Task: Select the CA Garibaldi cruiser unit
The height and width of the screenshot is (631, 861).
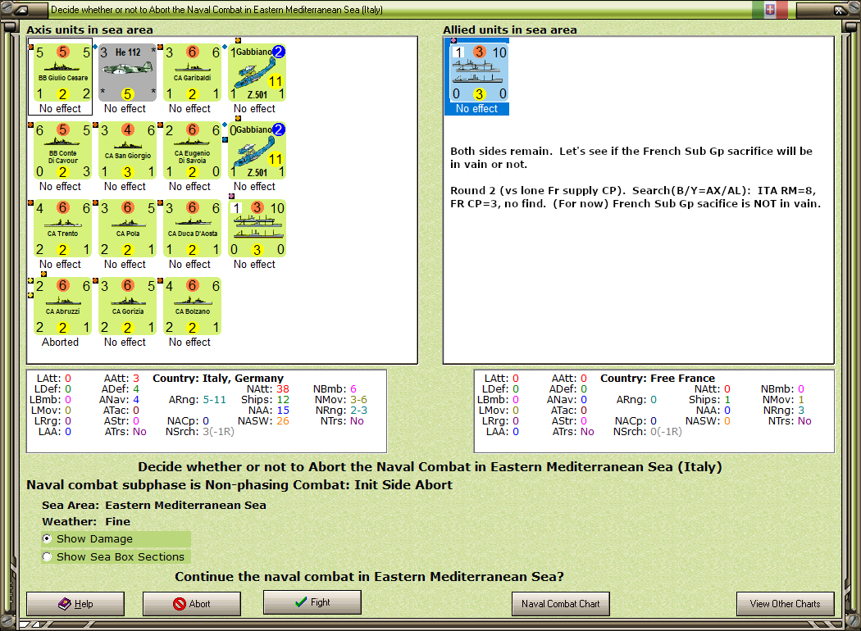Action: pos(192,73)
